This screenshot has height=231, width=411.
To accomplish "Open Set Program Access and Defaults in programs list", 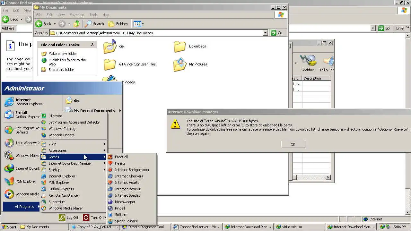I will click(74, 122).
